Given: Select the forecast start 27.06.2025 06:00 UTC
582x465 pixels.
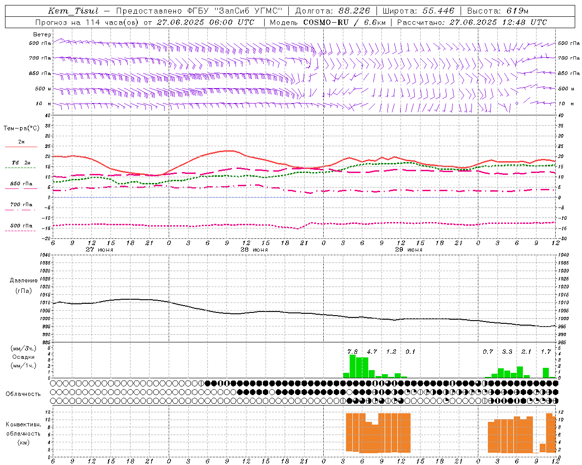Looking at the screenshot, I should [x=206, y=22].
